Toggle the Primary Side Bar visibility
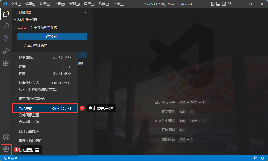This screenshot has width=268, height=161. click(212, 4)
